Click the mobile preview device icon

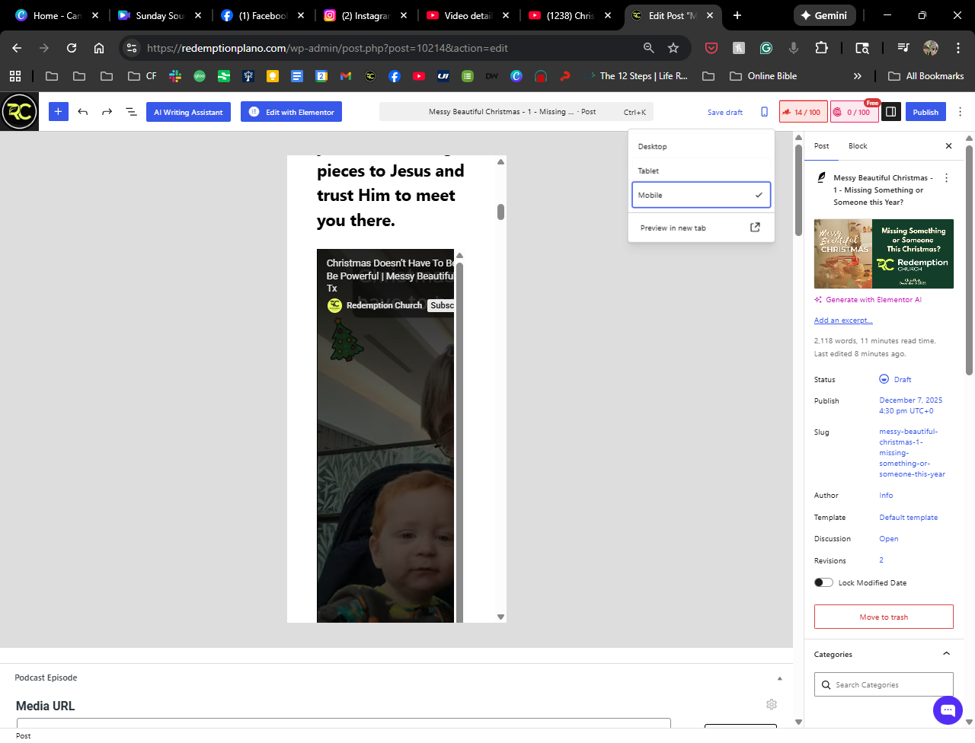tap(764, 112)
